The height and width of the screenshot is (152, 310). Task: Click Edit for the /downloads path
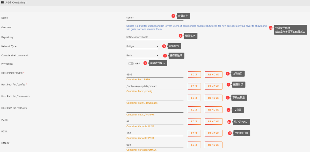[x=194, y=98]
